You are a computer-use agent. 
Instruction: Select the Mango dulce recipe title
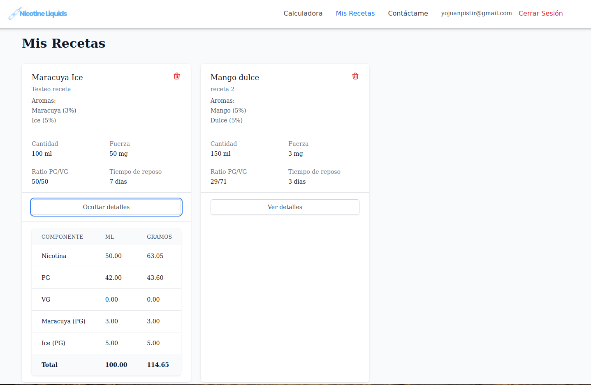point(235,77)
